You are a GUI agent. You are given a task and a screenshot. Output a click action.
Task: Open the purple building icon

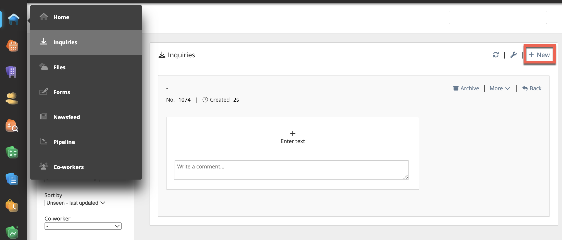coord(11,72)
